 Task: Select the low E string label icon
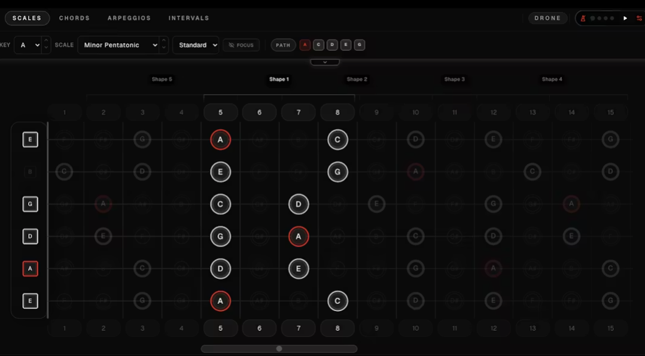[30, 301]
